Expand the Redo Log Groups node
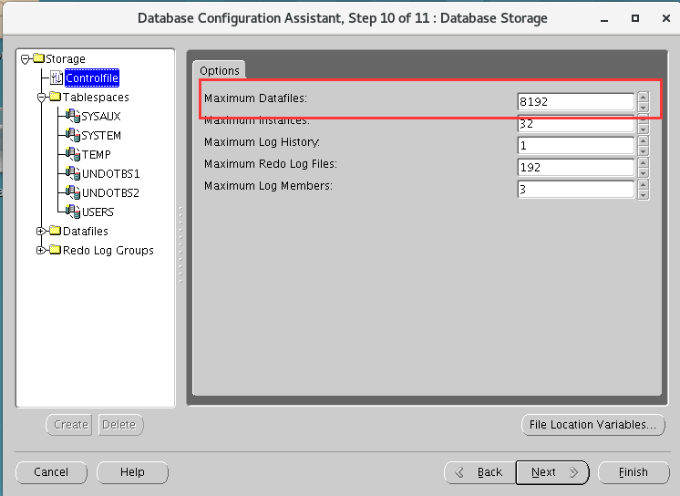The height and width of the screenshot is (496, 680). (x=41, y=251)
